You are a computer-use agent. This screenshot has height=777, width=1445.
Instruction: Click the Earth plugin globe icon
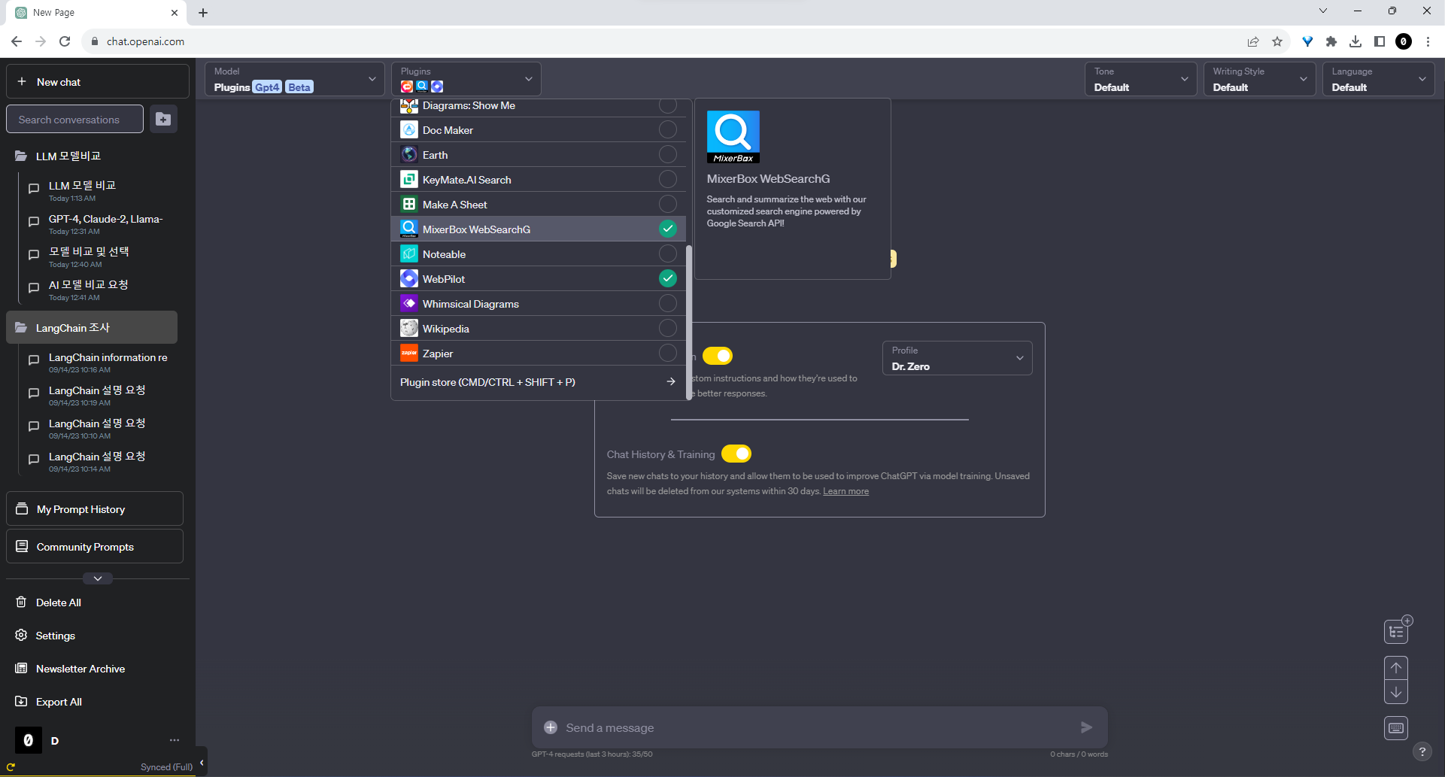click(x=408, y=155)
